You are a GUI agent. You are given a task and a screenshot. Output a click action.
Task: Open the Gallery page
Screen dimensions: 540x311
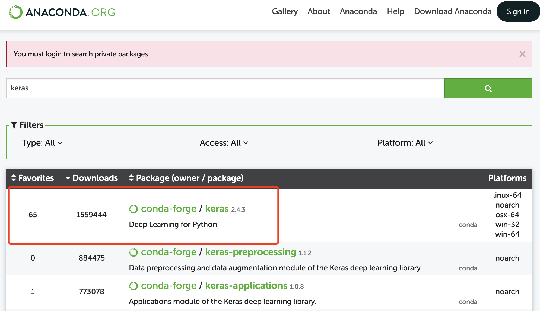(285, 11)
